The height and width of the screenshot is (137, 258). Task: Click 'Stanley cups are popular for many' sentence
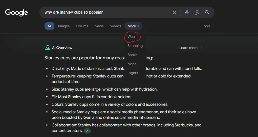[99, 58]
